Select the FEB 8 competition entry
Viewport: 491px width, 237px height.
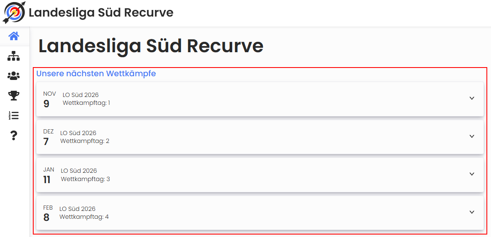[249, 213]
